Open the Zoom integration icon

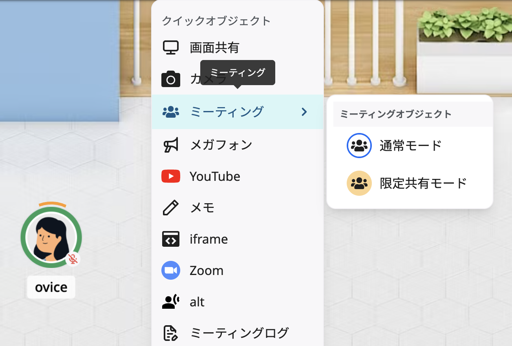click(x=171, y=270)
